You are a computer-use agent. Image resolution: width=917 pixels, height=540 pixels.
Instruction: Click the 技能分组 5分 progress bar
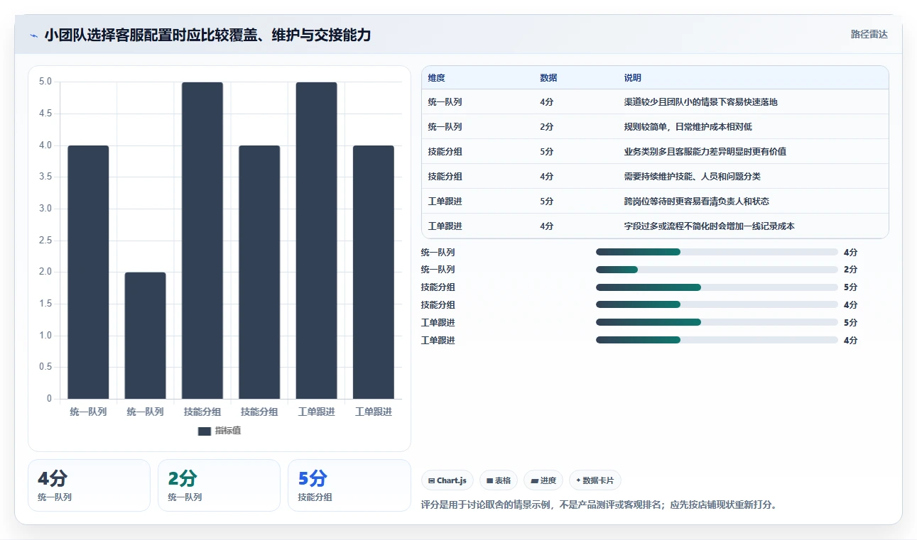point(717,287)
